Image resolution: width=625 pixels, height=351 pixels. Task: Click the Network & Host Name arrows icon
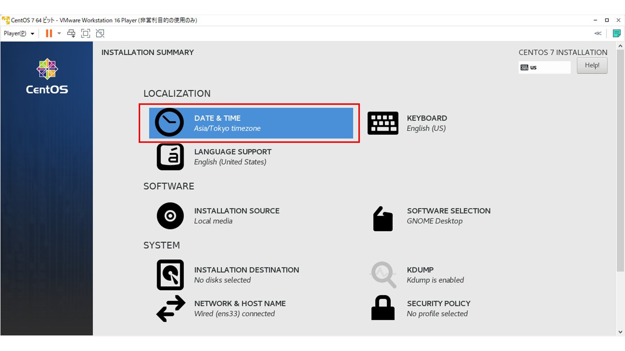pos(170,308)
